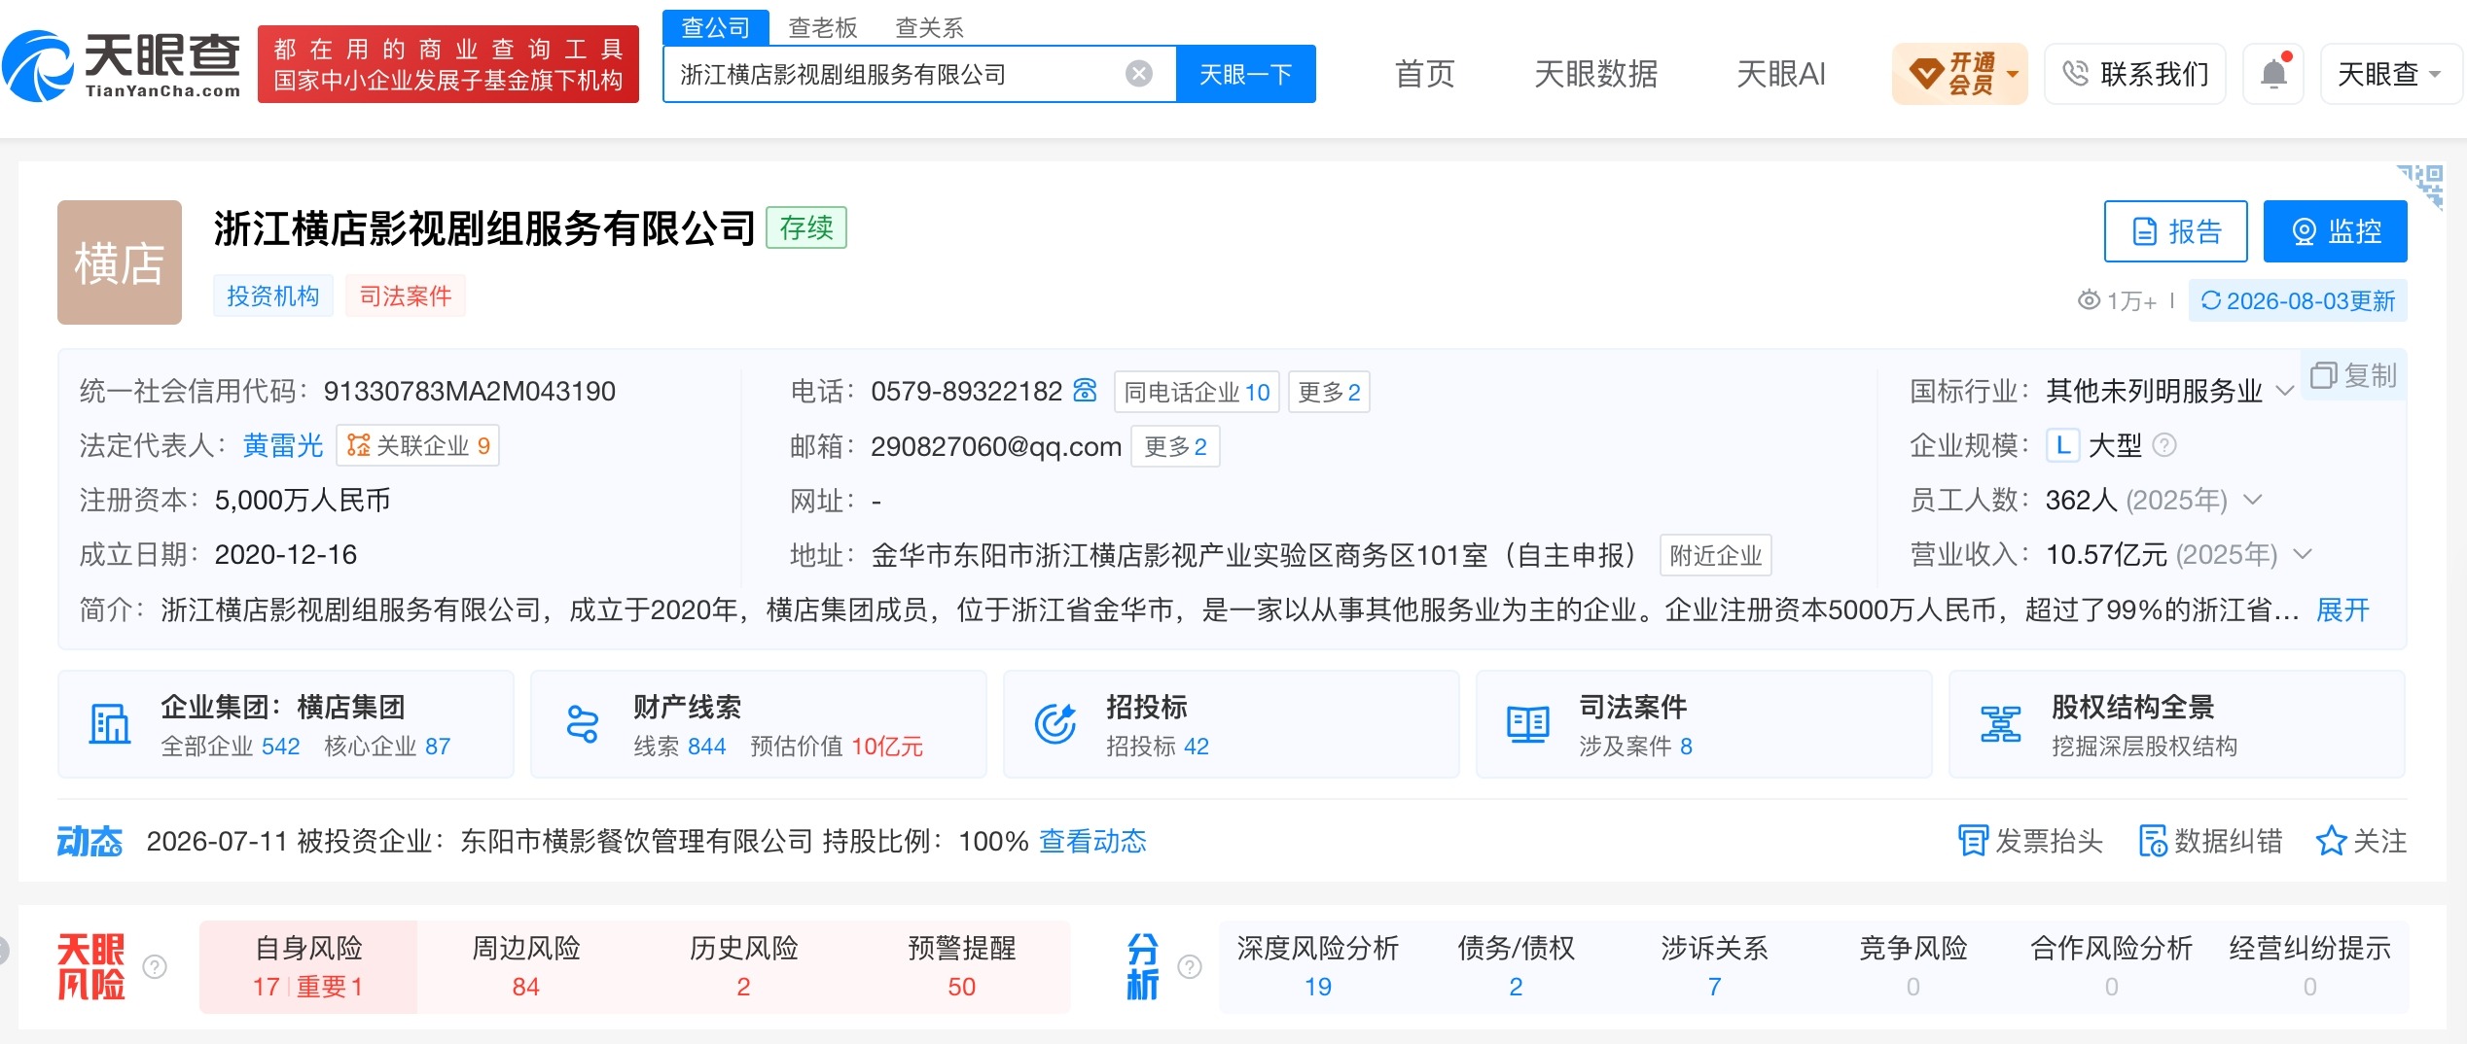Click the help icon next to 天眼风险
This screenshot has height=1044, width=2467.
coord(155,966)
